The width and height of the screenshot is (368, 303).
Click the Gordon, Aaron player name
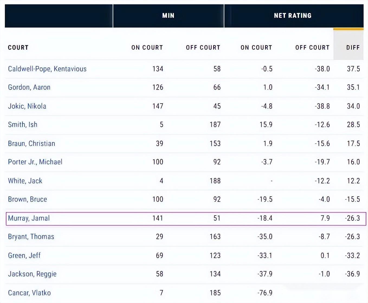[x=29, y=87]
